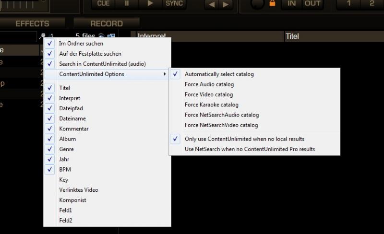Uncheck the Kommentar search field
384x234 pixels.
coord(107,129)
